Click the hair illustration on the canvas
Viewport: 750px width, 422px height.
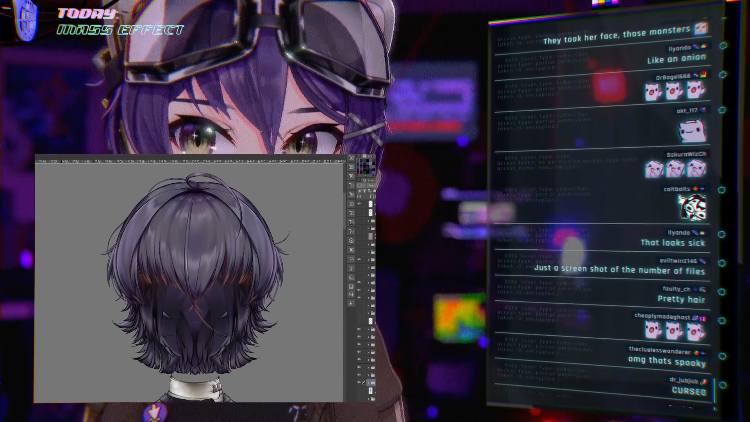tap(195, 274)
